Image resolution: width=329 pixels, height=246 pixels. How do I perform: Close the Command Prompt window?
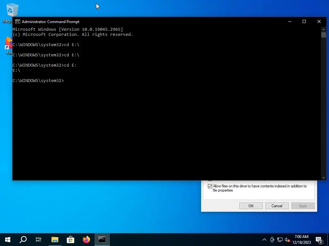pyautogui.click(x=319, y=21)
